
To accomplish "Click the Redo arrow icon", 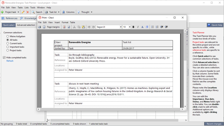I will click(94, 27).
